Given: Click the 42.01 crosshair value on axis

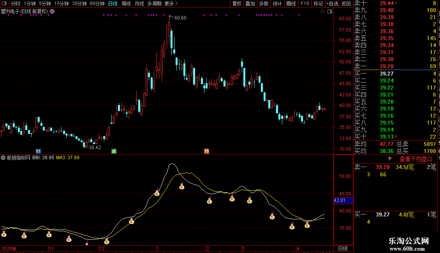Looking at the screenshot, I should (343, 200).
